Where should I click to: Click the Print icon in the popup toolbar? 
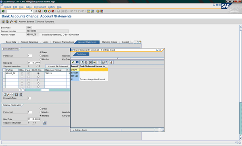pyautogui.click(x=103, y=62)
